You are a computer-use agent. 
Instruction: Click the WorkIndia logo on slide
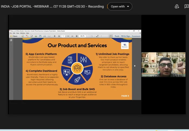(125, 45)
